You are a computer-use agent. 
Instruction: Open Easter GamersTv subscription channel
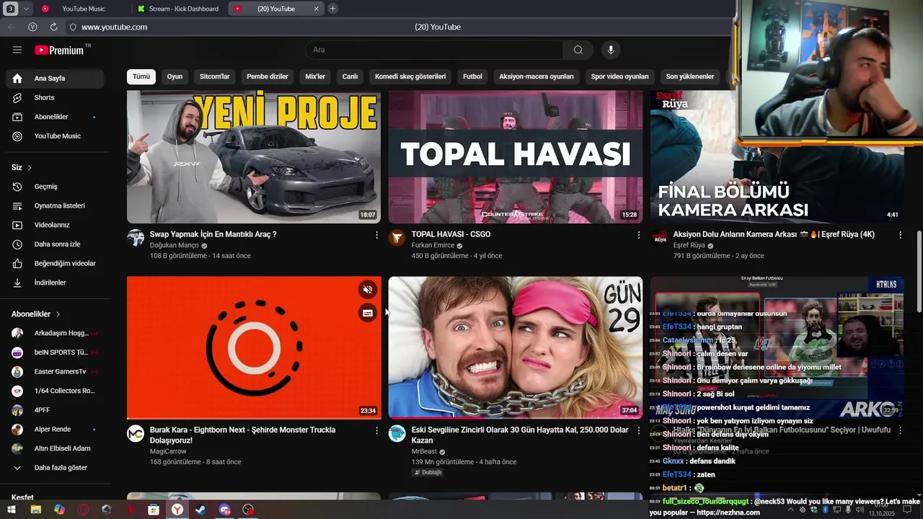click(56, 371)
